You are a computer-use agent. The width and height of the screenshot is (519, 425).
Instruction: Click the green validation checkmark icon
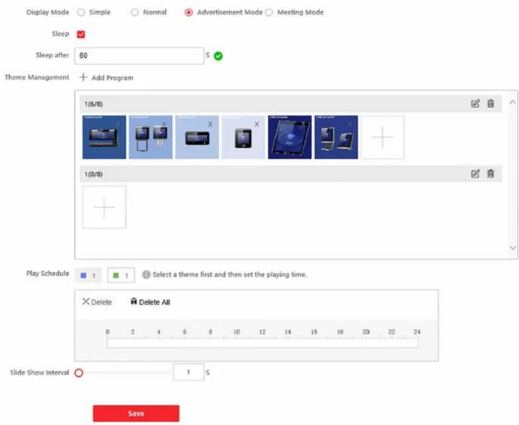pyautogui.click(x=218, y=56)
